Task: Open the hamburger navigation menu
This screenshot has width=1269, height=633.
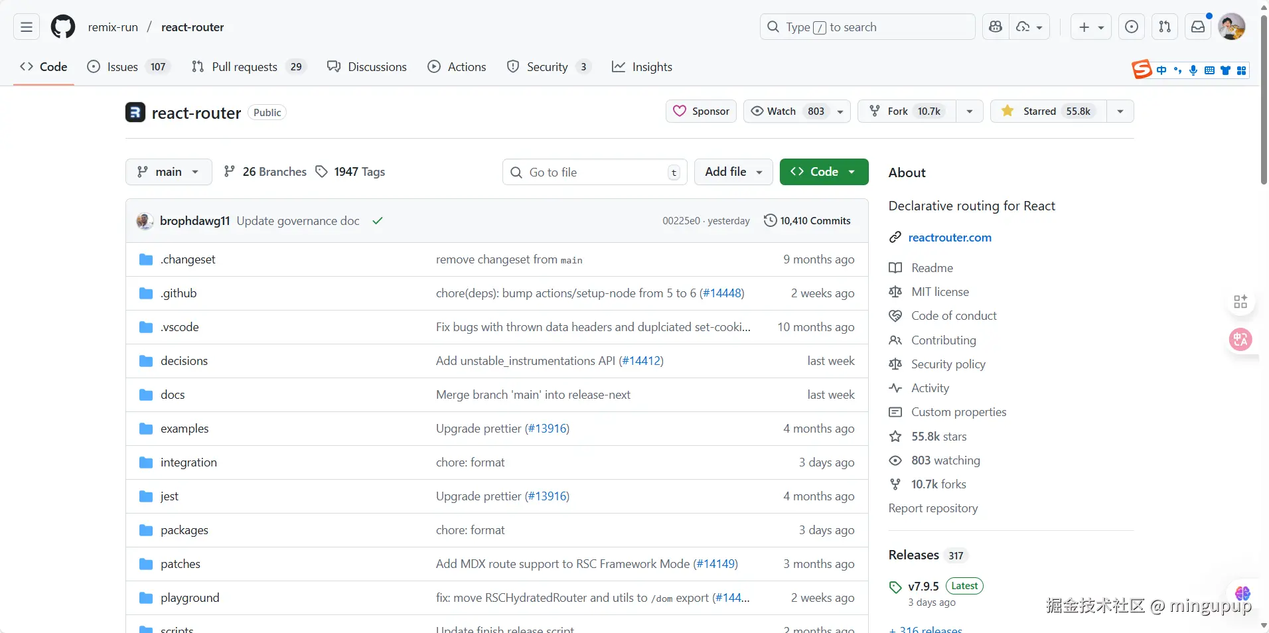Action: pos(27,27)
